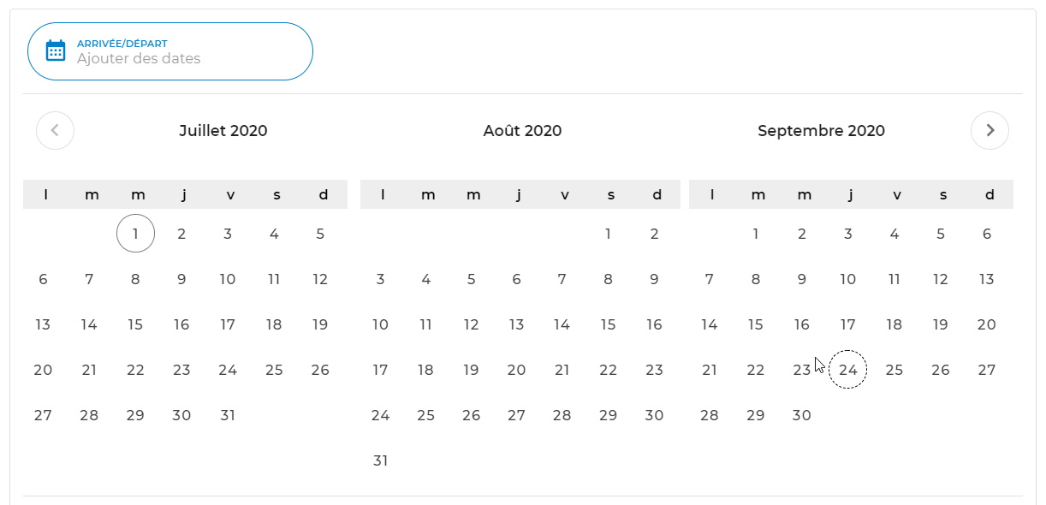Select September 30 in Septembre 2020
Screen dimensions: 1046x505
(802, 415)
